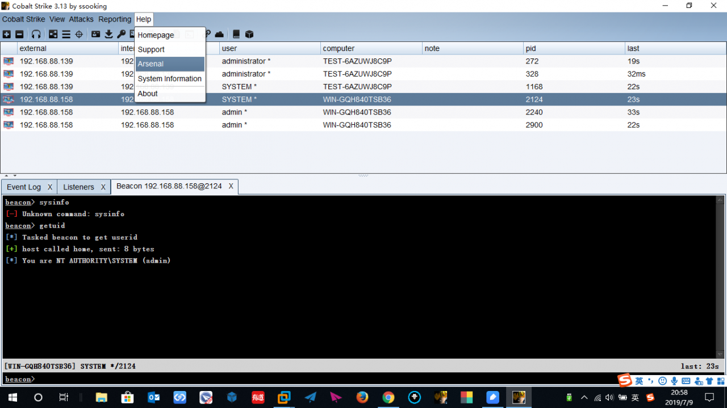The image size is (727, 408).
Task: Click console scrollbar down arrow
Action: pos(721,354)
